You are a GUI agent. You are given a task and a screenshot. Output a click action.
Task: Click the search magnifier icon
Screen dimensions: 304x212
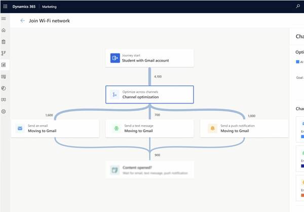point(297,7)
